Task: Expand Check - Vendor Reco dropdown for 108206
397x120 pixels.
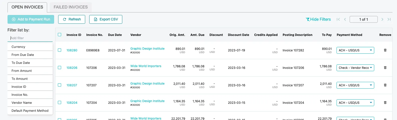Action: point(355,68)
